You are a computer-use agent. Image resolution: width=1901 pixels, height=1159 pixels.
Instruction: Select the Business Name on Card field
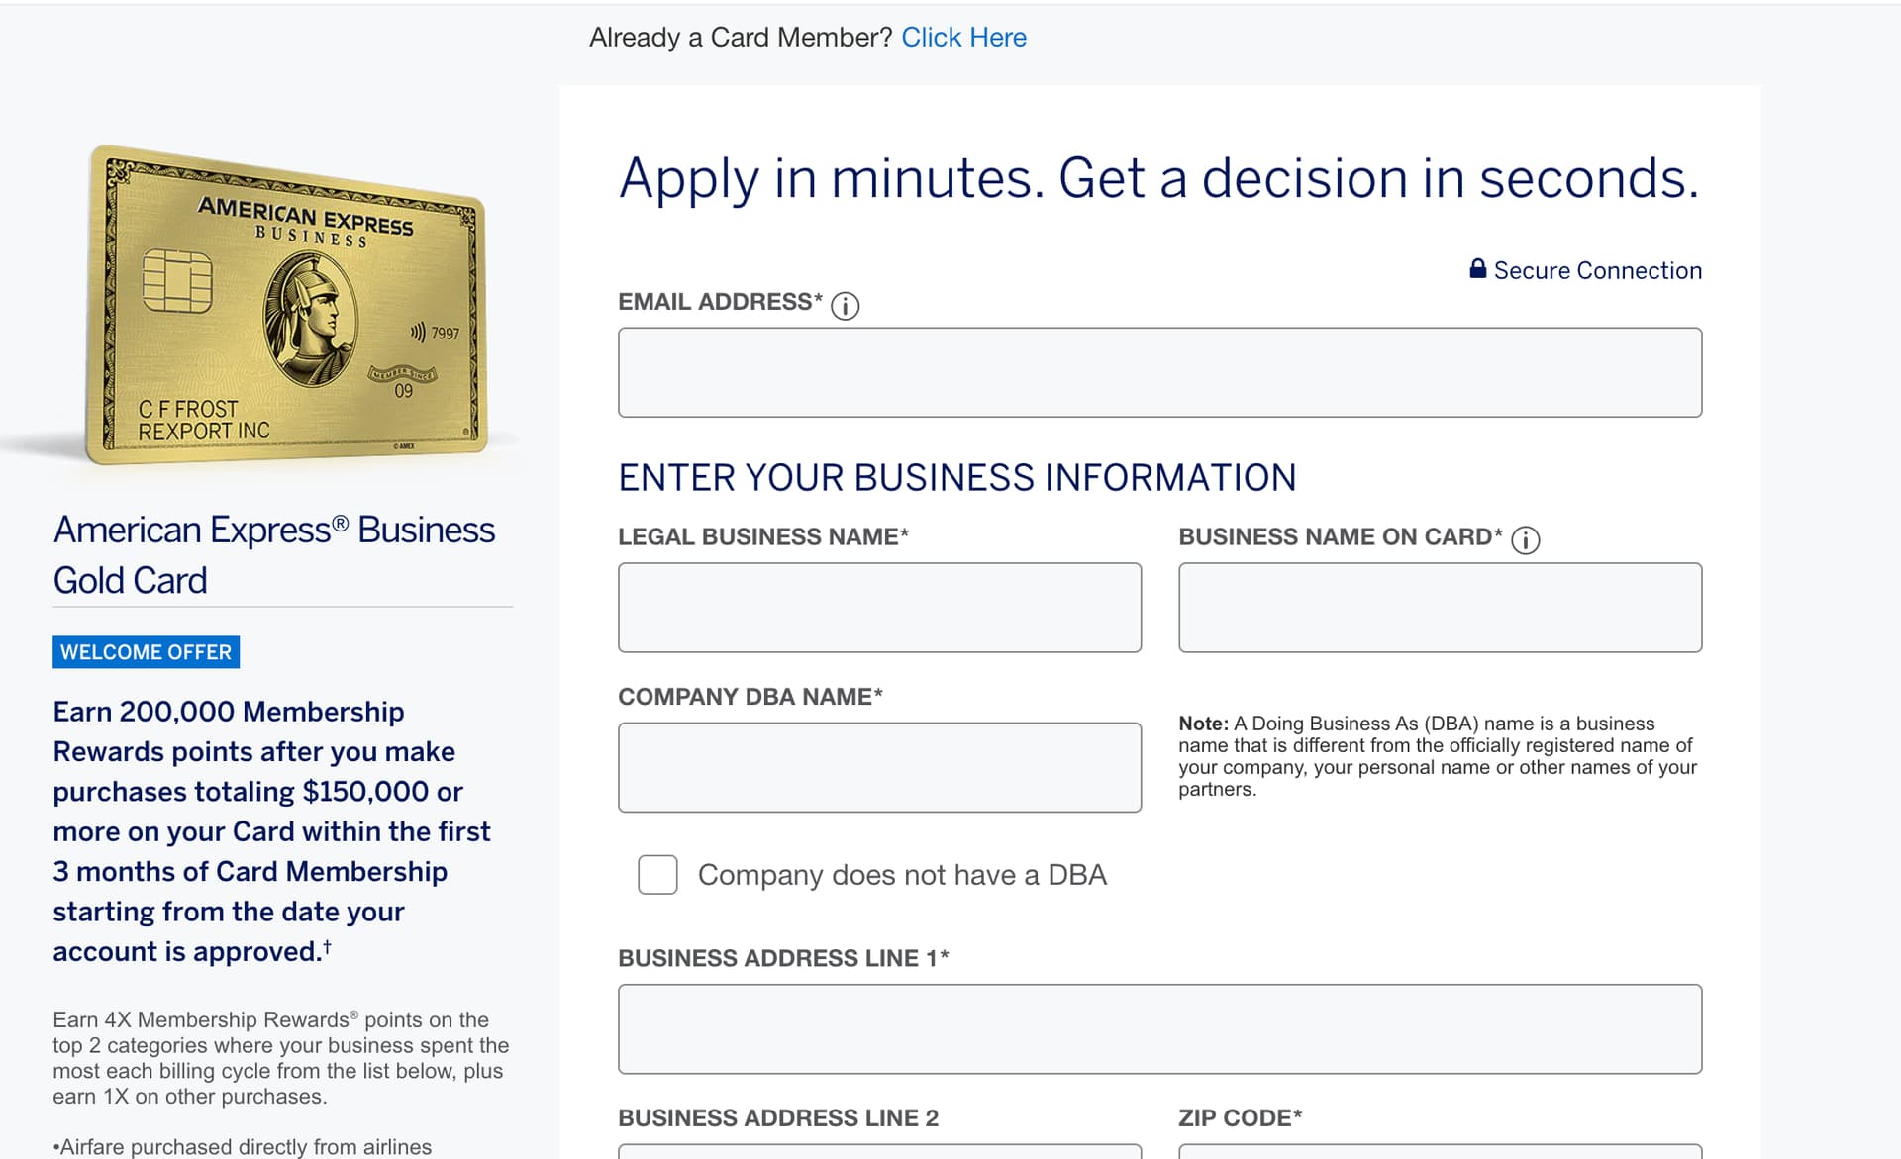point(1440,608)
